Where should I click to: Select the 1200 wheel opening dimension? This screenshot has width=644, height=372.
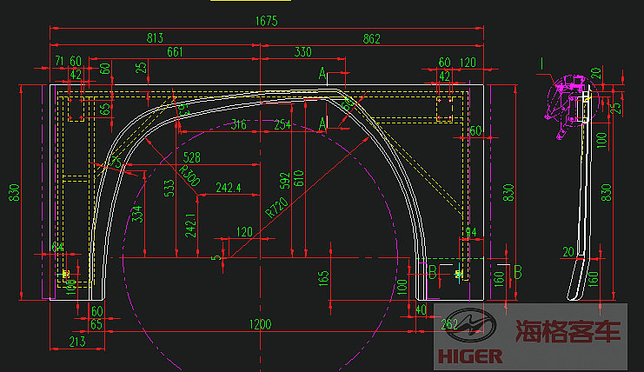261,325
